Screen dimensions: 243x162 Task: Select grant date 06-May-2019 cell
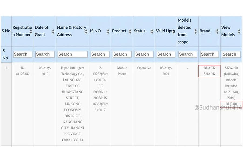point(45,71)
